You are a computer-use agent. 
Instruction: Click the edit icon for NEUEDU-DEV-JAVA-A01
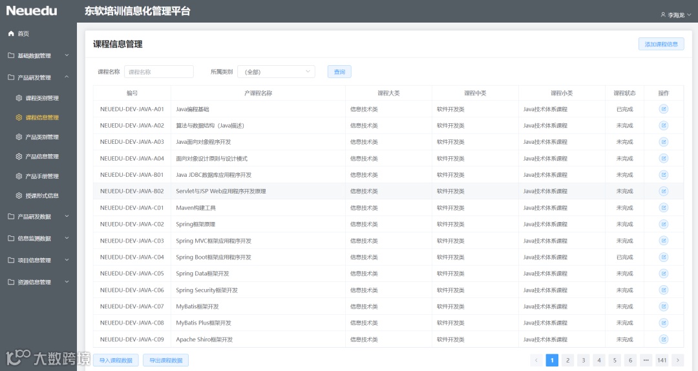[x=663, y=109]
